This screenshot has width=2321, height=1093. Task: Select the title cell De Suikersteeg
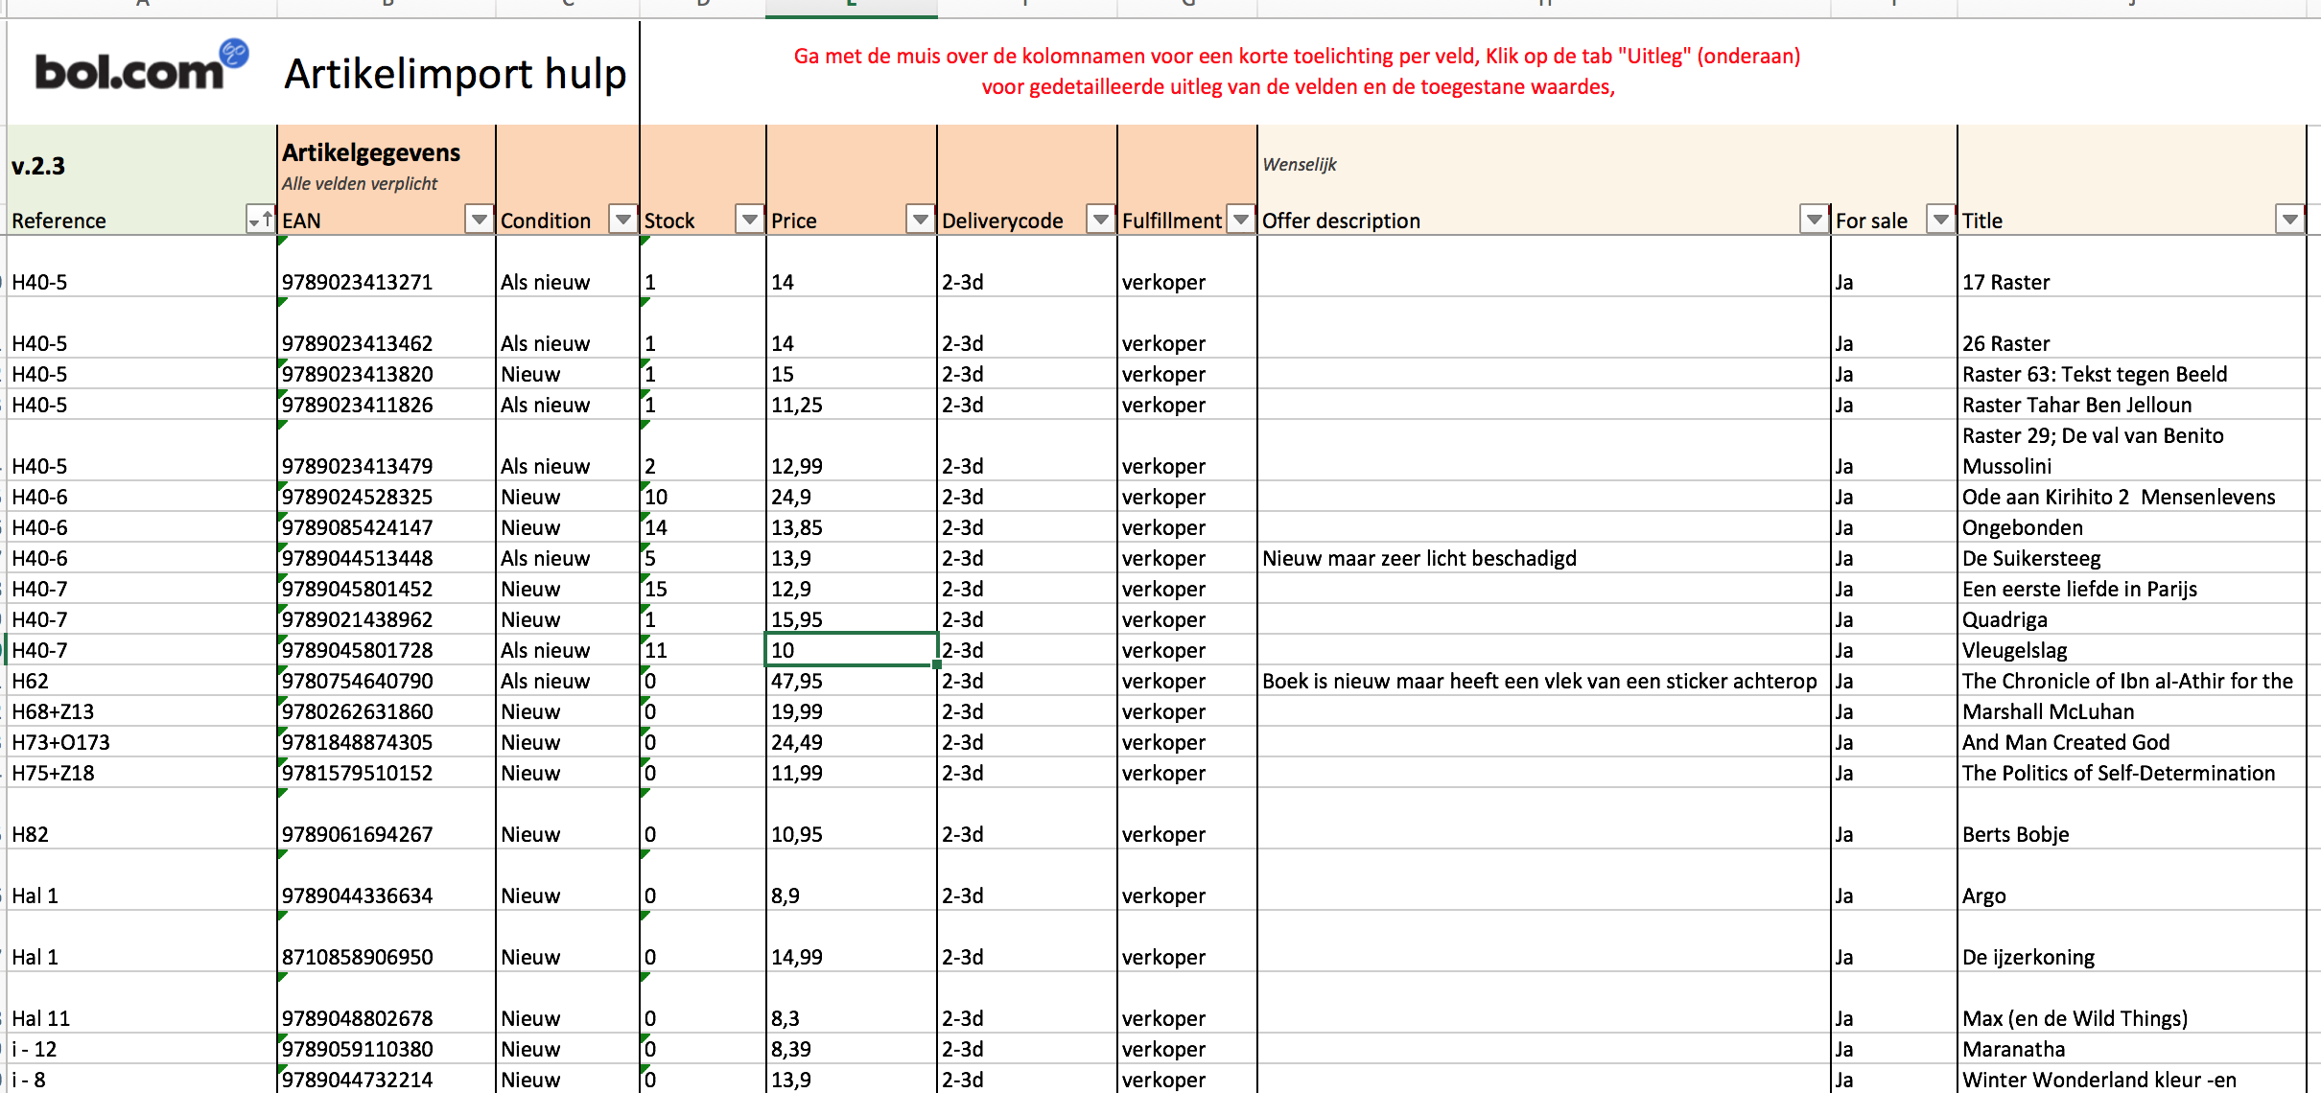click(2131, 558)
